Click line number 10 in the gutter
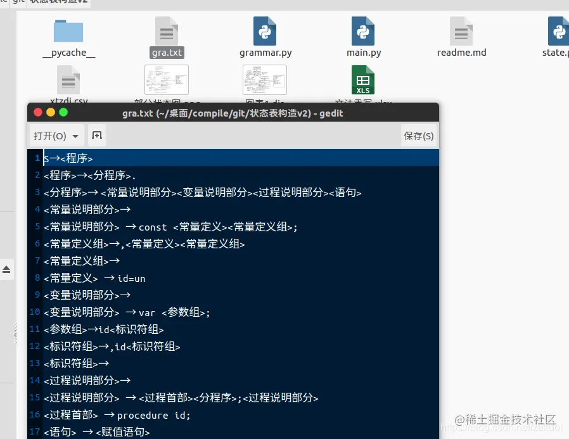Screen dimensions: 569x439 (x=35, y=312)
